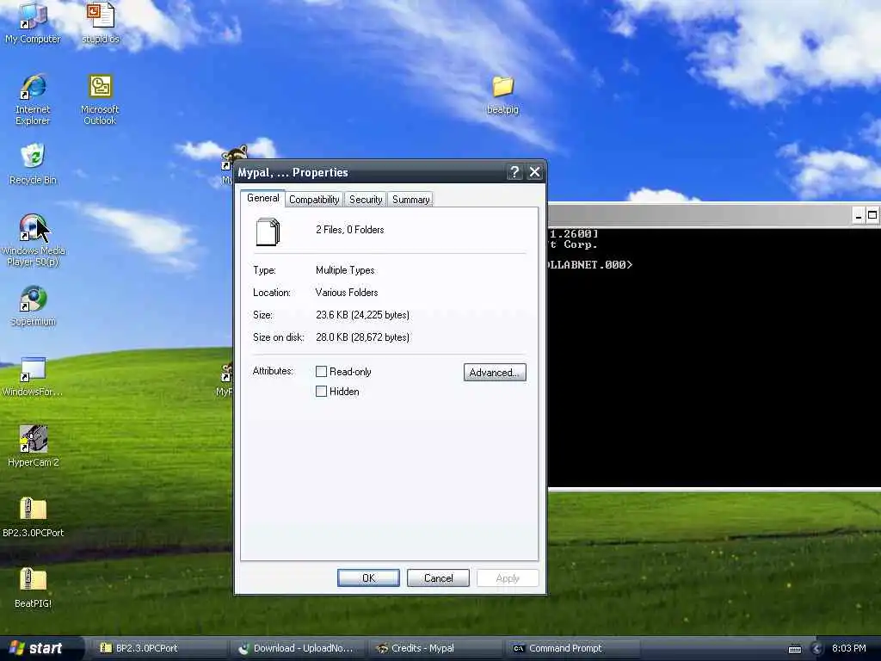Click the "Multiple Types" type value
881x661 pixels.
click(x=345, y=270)
